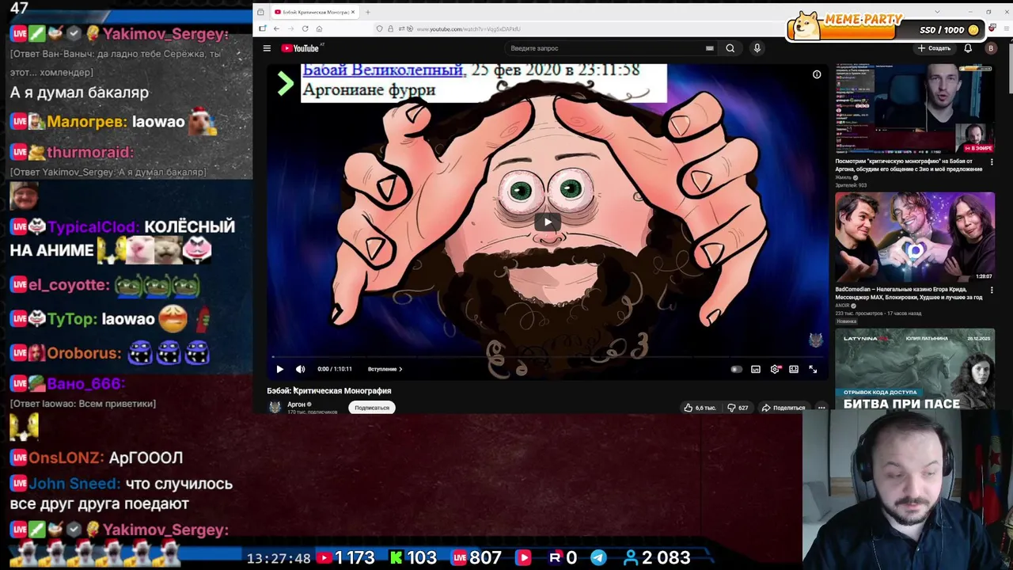The image size is (1013, 570).
Task: Click the BadComedian video title
Action: pos(909,294)
